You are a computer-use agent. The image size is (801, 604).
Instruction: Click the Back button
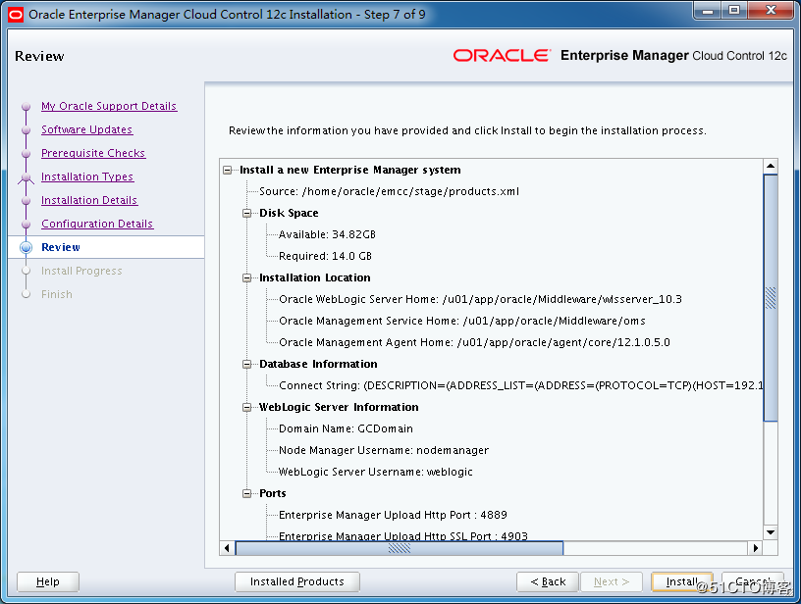tap(548, 581)
